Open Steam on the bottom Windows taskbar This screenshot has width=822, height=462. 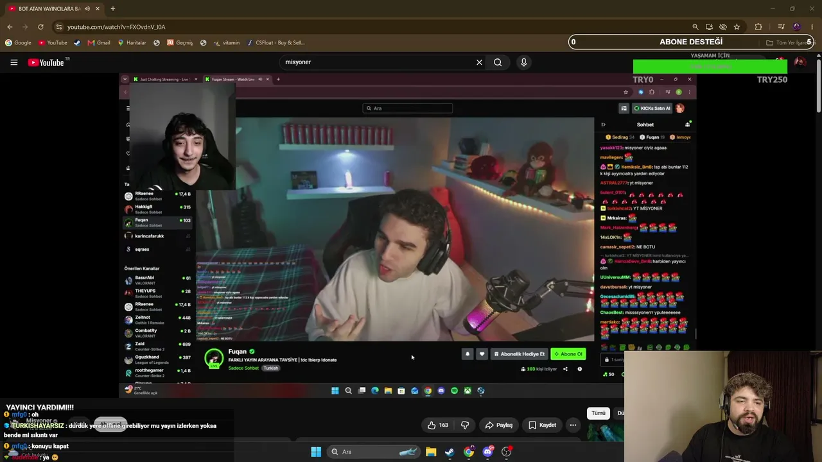pyautogui.click(x=450, y=452)
